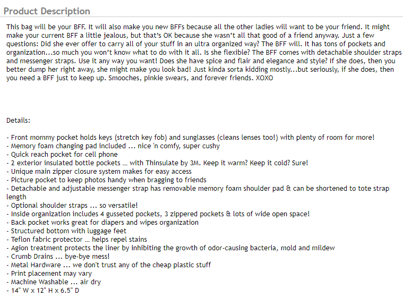
Task: Click the optional shoulder straps line
Action: (x=72, y=206)
